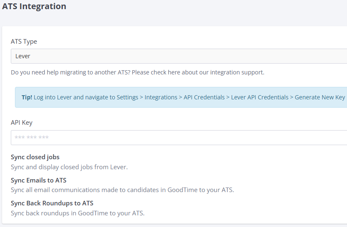Click 'Sync back roundups in GoodTime' description
347x227 pixels.
[x=78, y=213]
